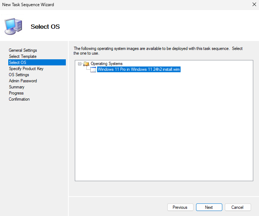Navigate to the Admin Password step

(23, 81)
